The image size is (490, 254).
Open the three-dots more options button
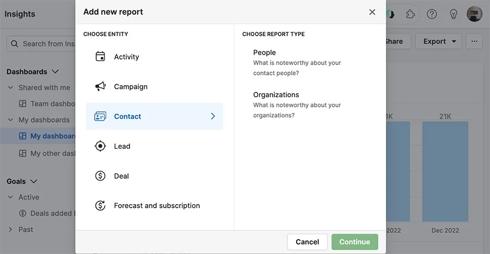tap(474, 41)
